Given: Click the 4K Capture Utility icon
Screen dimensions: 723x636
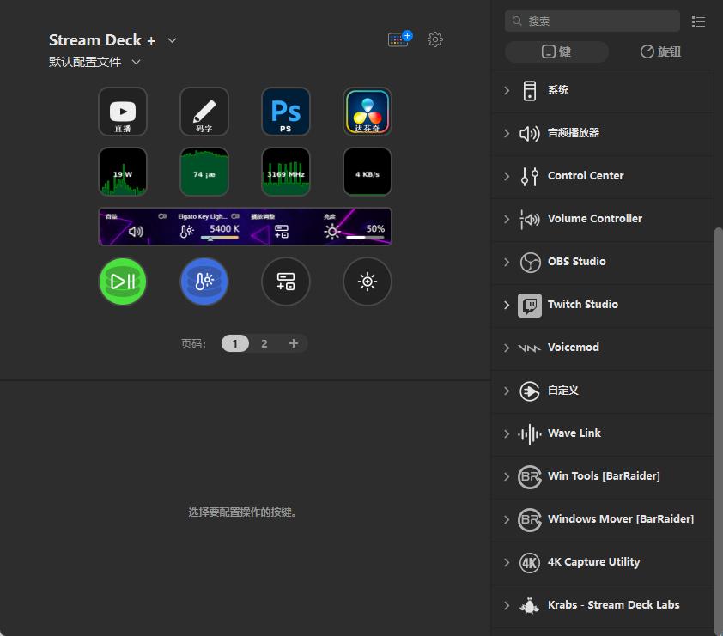Looking at the screenshot, I should click(x=530, y=563).
